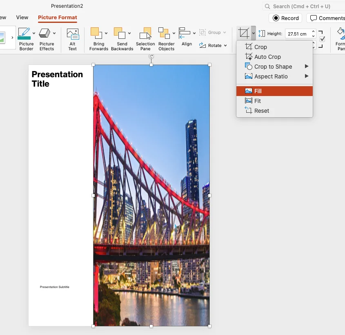This screenshot has width=345, height=335.
Task: Open the Alt Text tool
Action: click(72, 39)
